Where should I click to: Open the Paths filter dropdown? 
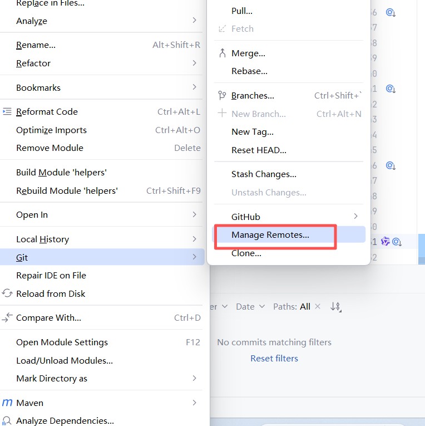[x=291, y=306]
